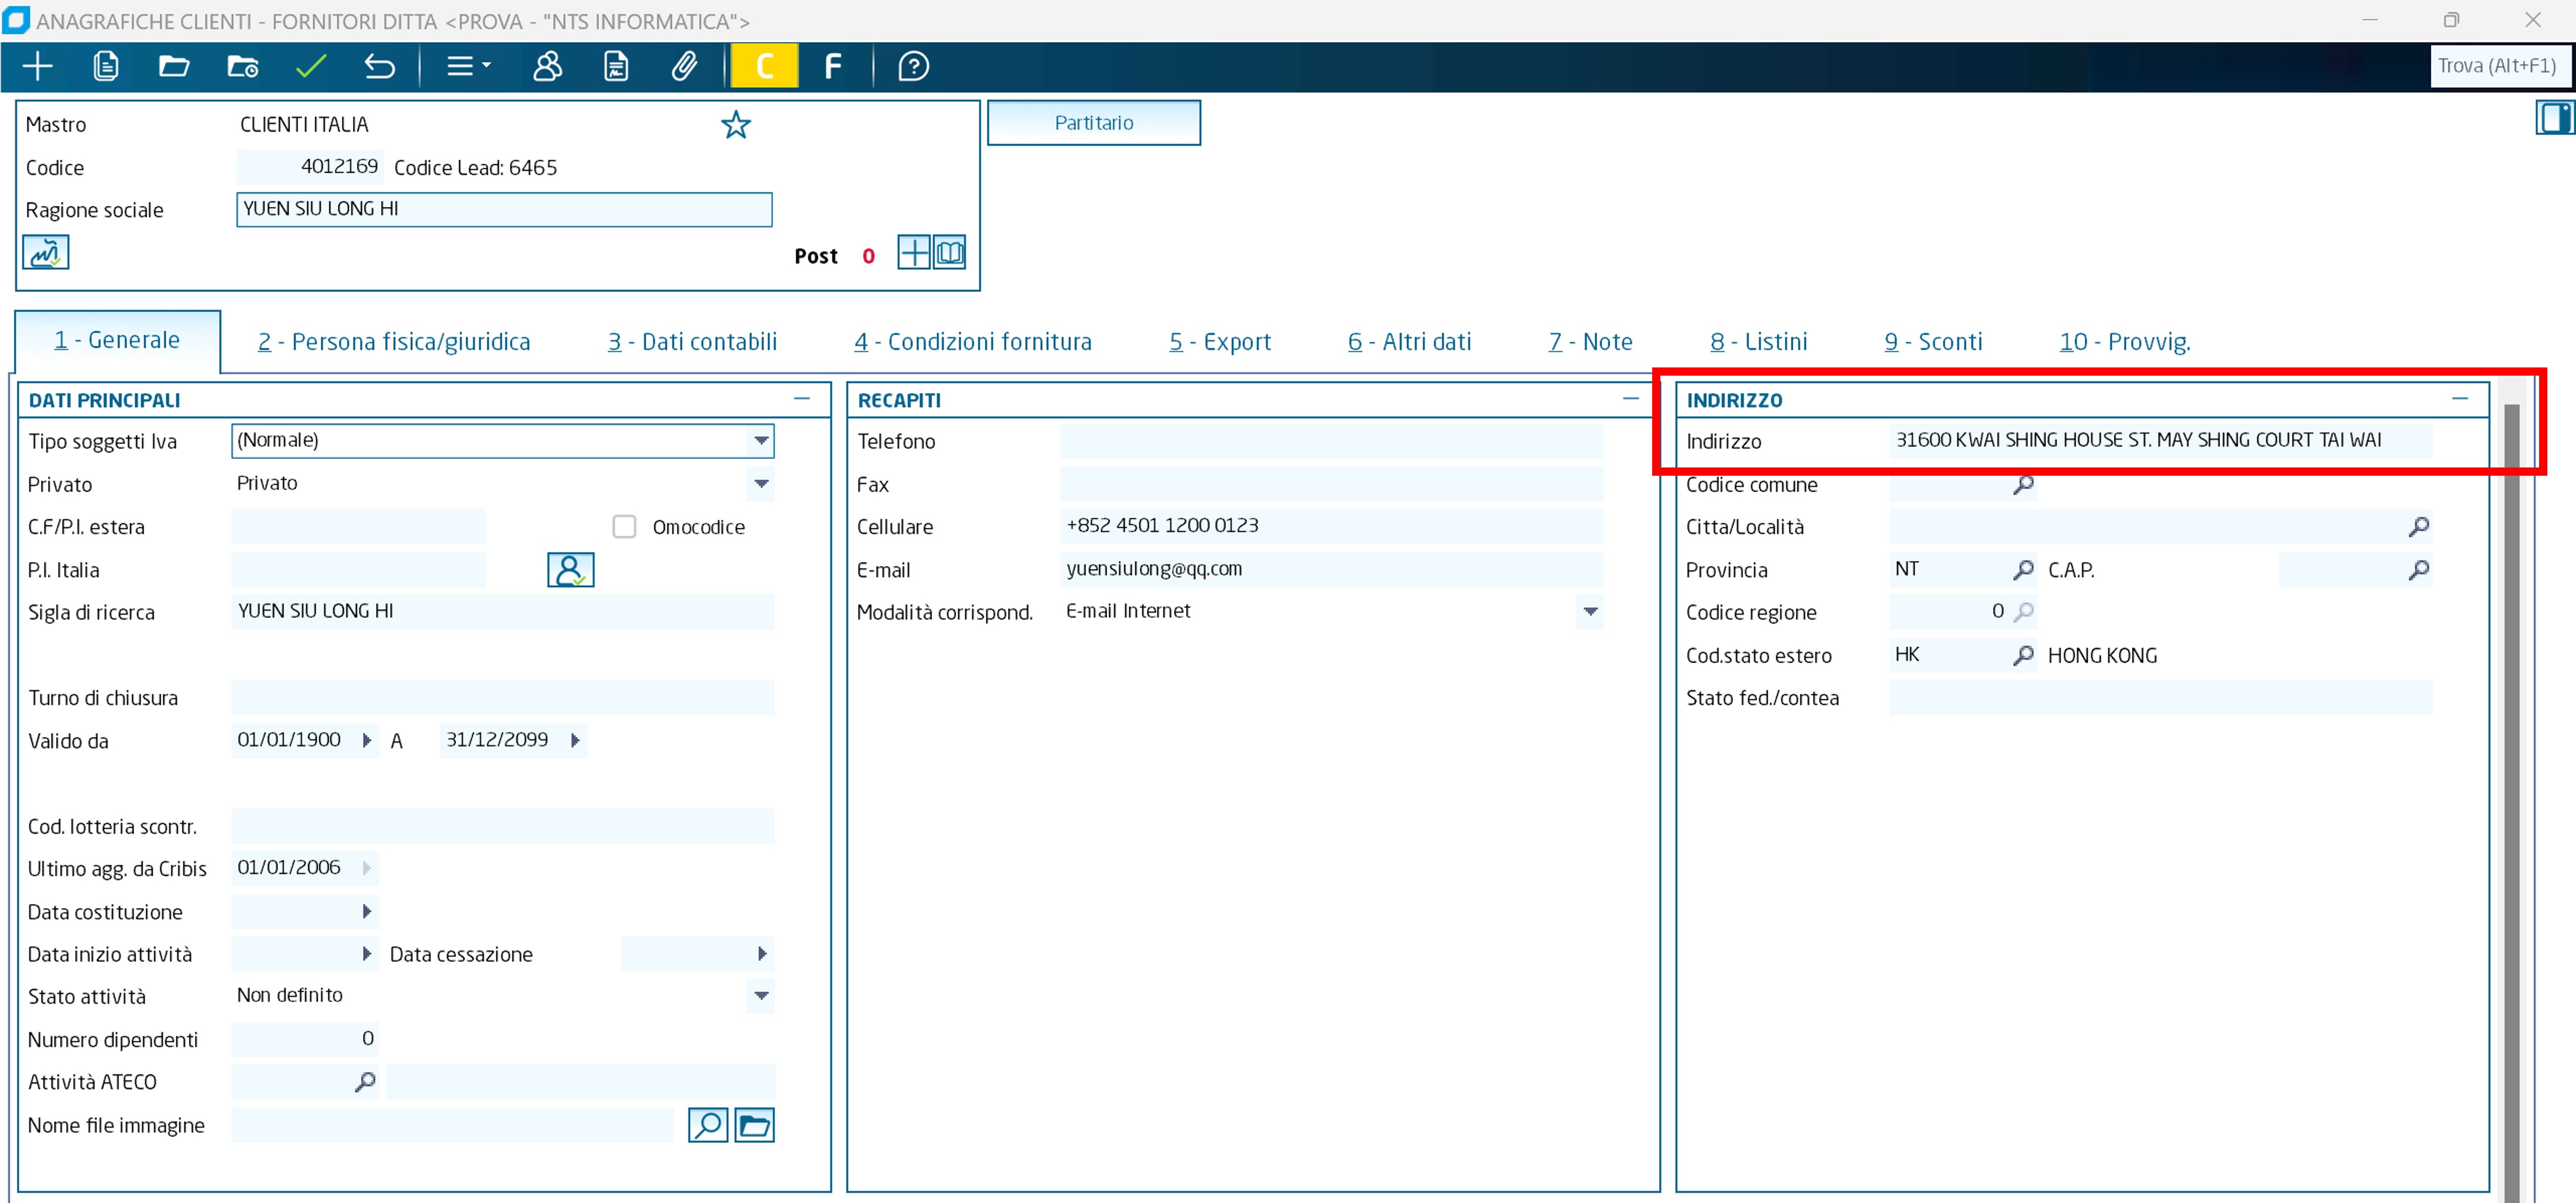2576x1203 pixels.
Task: Click the plus New record toolbar icon
Action: (x=37, y=67)
